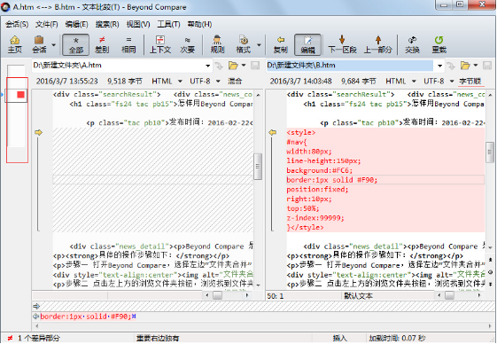Toggle the 全部 show-all toolbar button
This screenshot has width=497, height=344.
(x=76, y=44)
